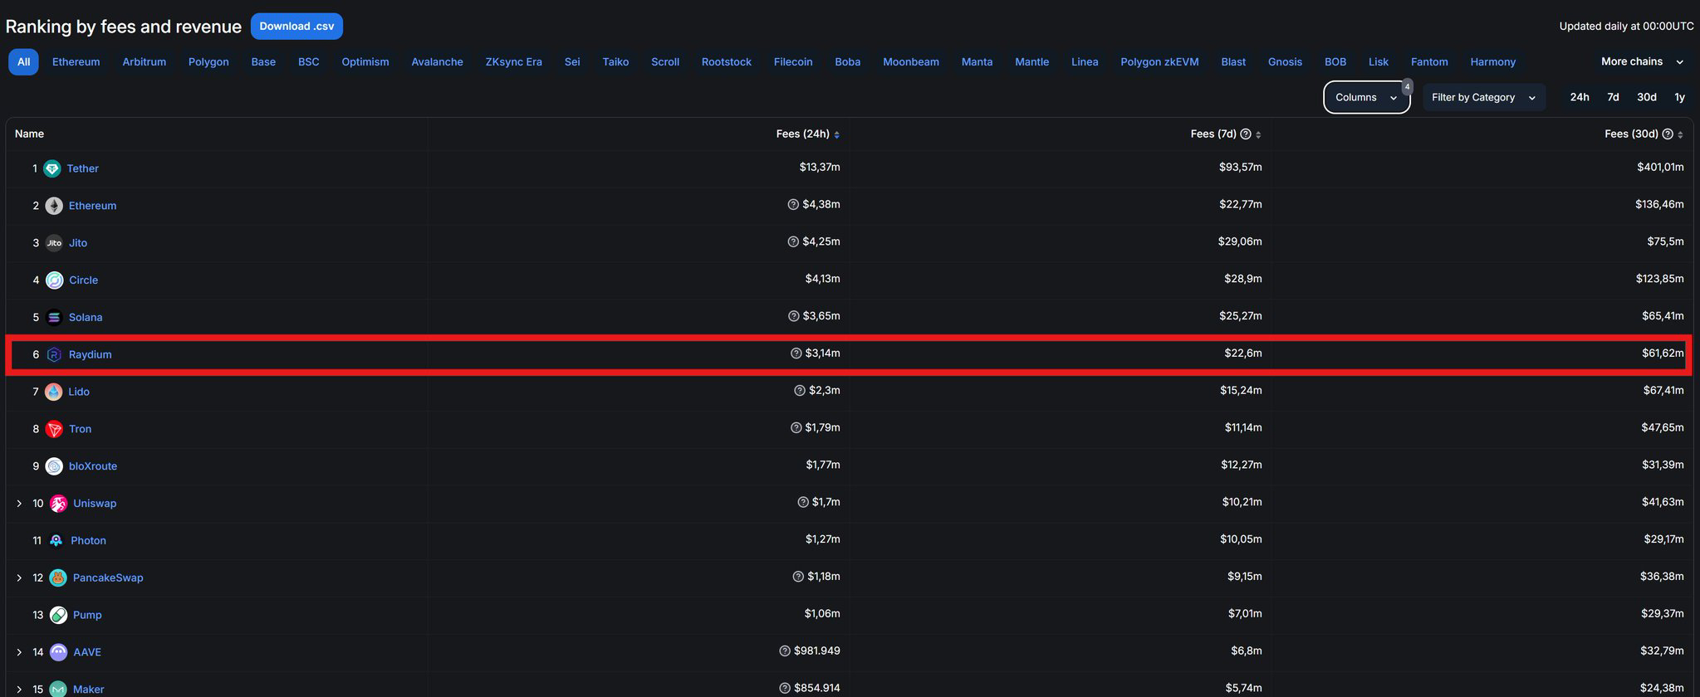Click the Circle logo icon
1700x697 pixels.
click(x=54, y=280)
